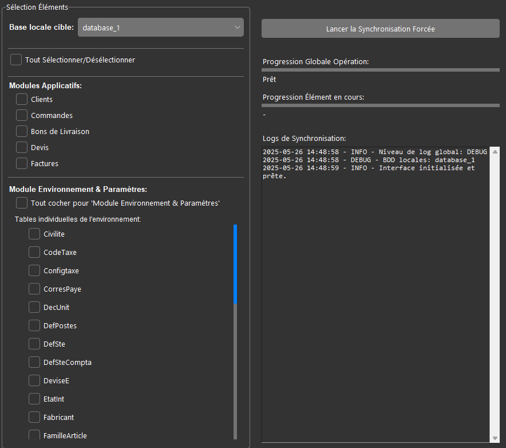Enable the CodeTaxe table checkbox
The image size is (506, 448).
tap(34, 252)
